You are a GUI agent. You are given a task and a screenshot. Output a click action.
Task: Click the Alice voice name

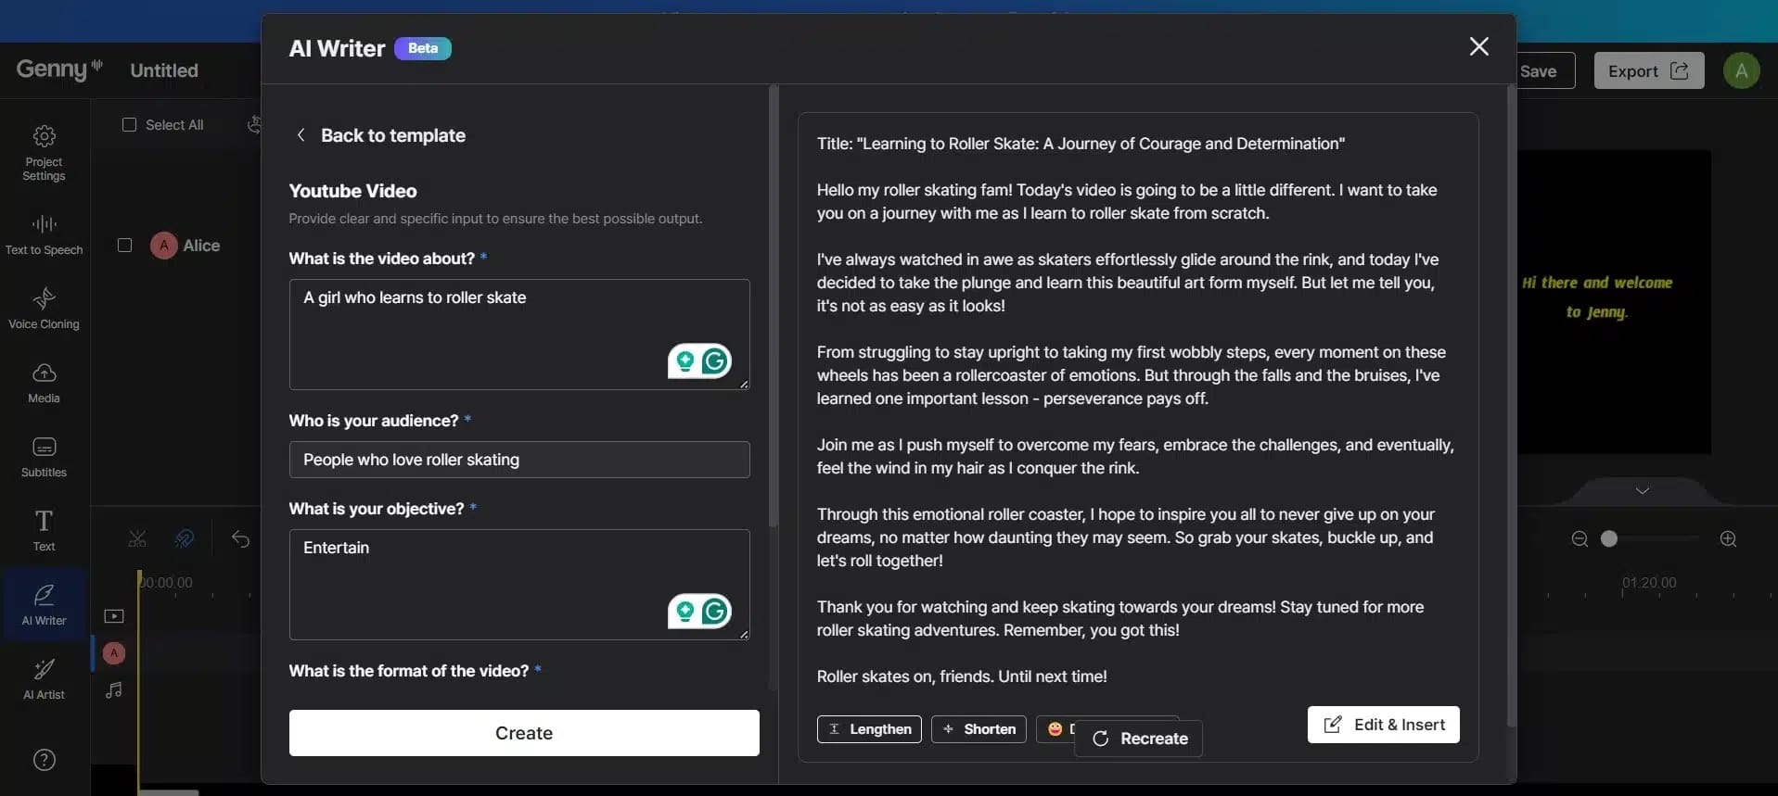tap(201, 246)
